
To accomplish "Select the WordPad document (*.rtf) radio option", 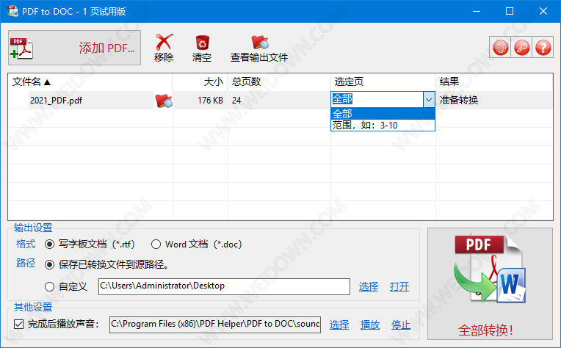I will (x=50, y=244).
